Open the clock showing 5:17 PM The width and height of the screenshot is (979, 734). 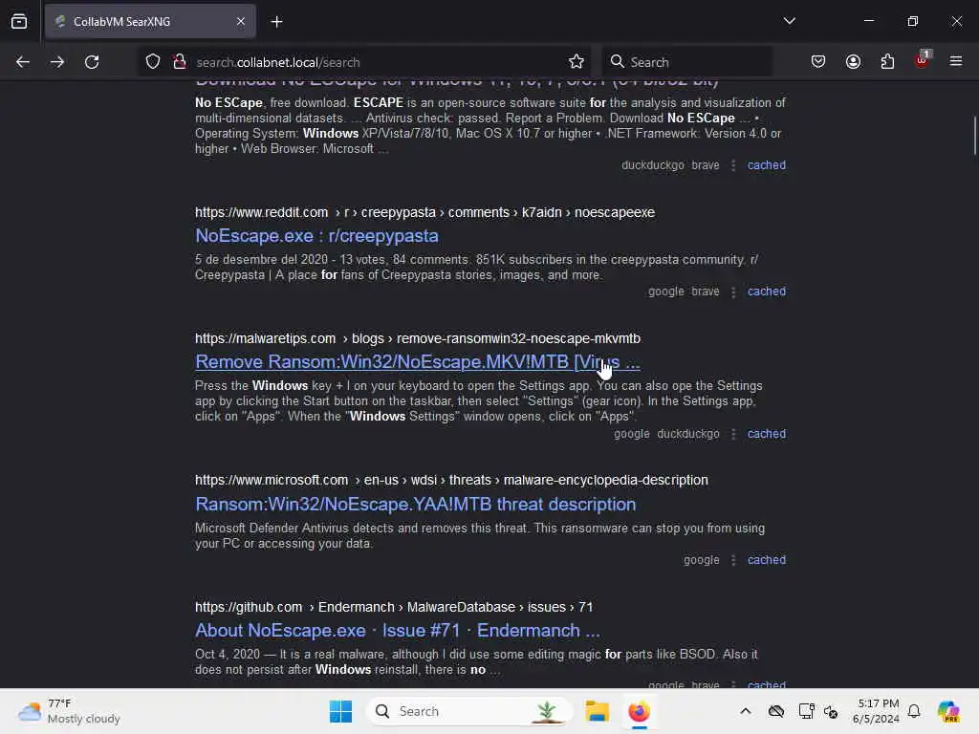tap(876, 711)
